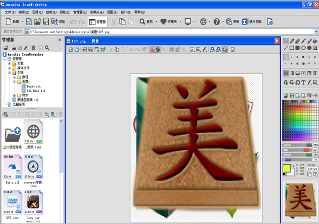Click the Favorites (收藏夹) heart button
Image resolution: width=319 pixels, height=224 pixels.
[169, 21]
